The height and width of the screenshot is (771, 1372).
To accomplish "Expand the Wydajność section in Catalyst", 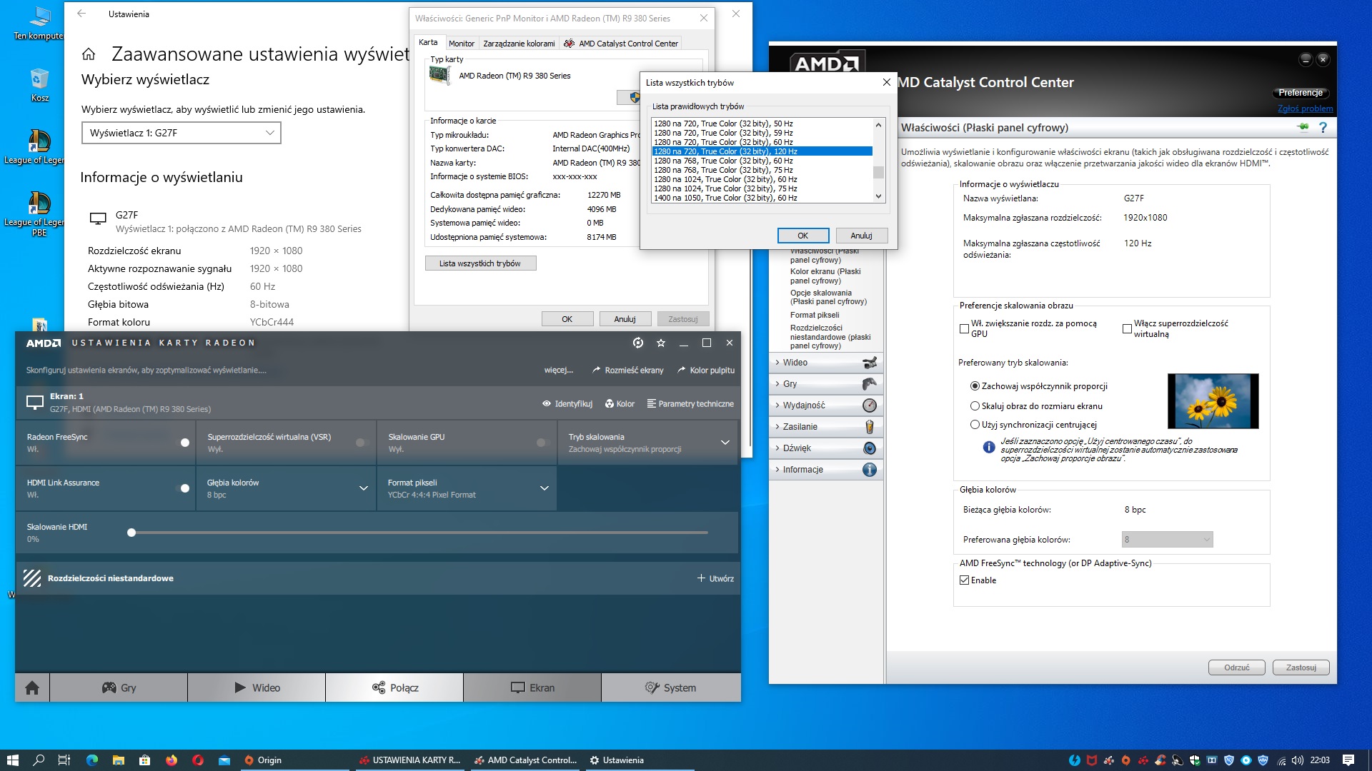I will point(804,405).
